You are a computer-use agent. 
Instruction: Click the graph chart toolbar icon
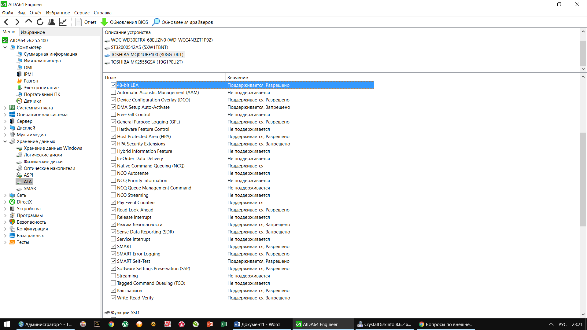[x=63, y=22]
